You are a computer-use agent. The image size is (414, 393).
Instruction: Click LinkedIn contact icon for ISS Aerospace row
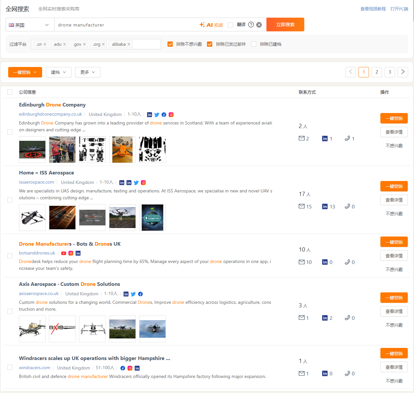point(325,206)
